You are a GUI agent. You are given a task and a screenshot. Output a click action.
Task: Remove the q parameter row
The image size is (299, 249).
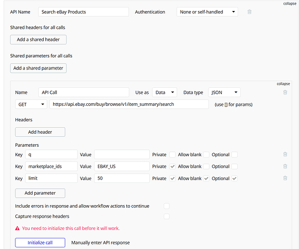pos(285,155)
